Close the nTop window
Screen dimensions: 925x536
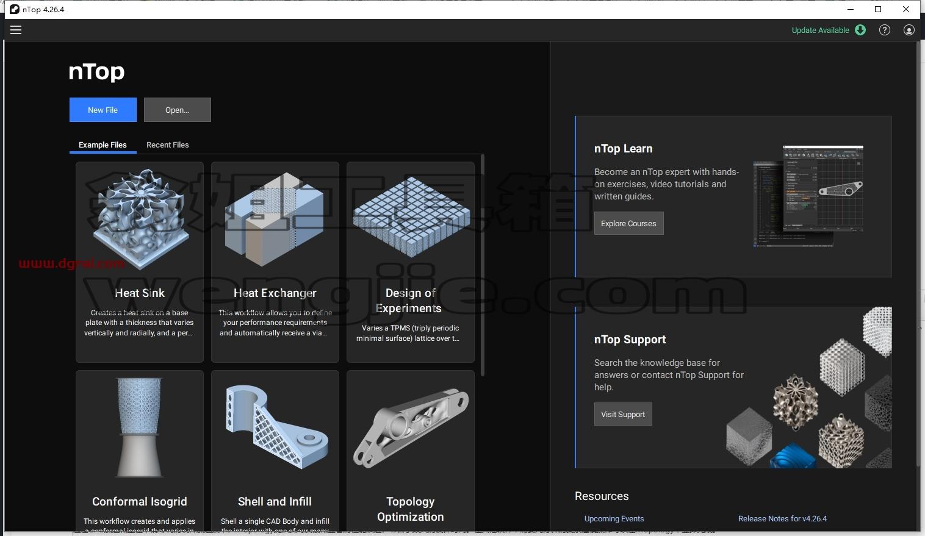(x=906, y=9)
